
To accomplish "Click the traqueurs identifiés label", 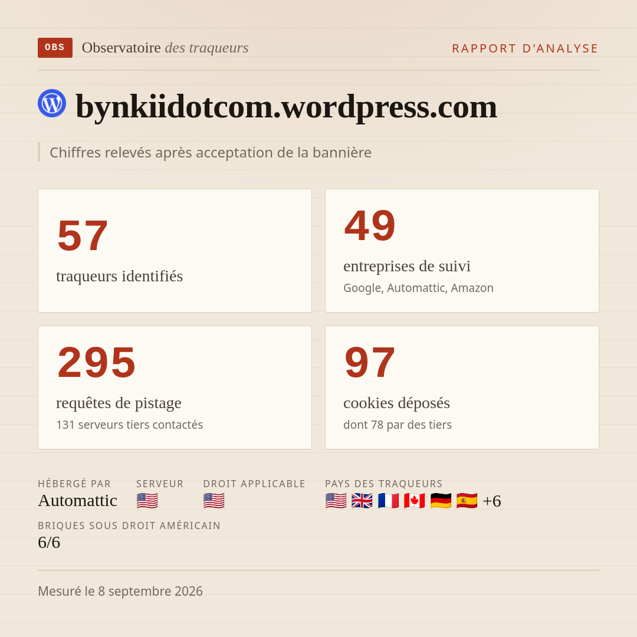I will 119,276.
